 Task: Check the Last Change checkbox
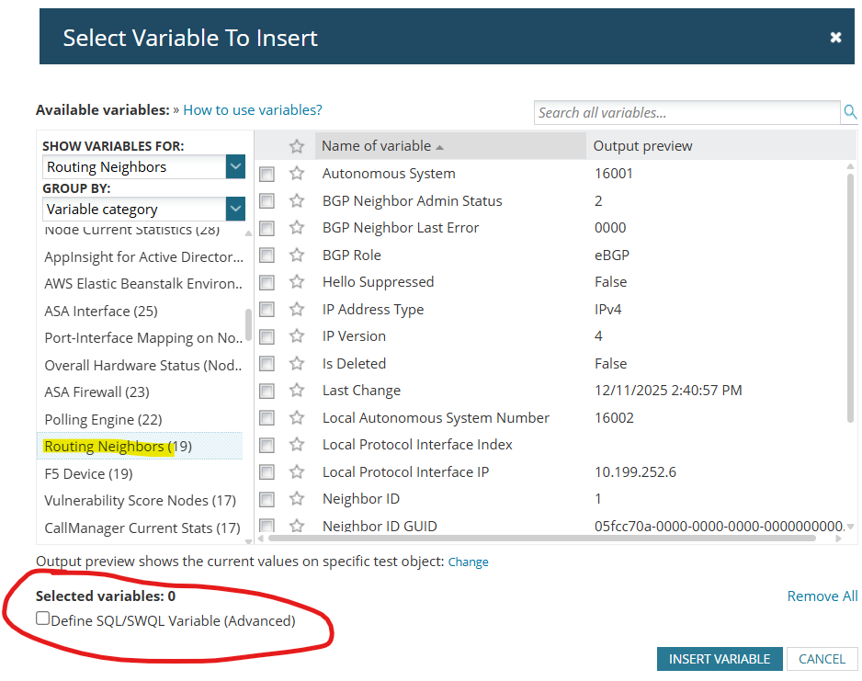point(267,391)
